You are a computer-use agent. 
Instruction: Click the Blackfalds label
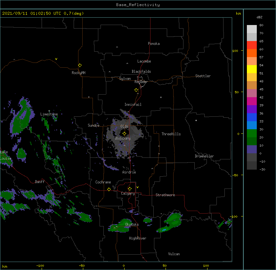pos(141,72)
